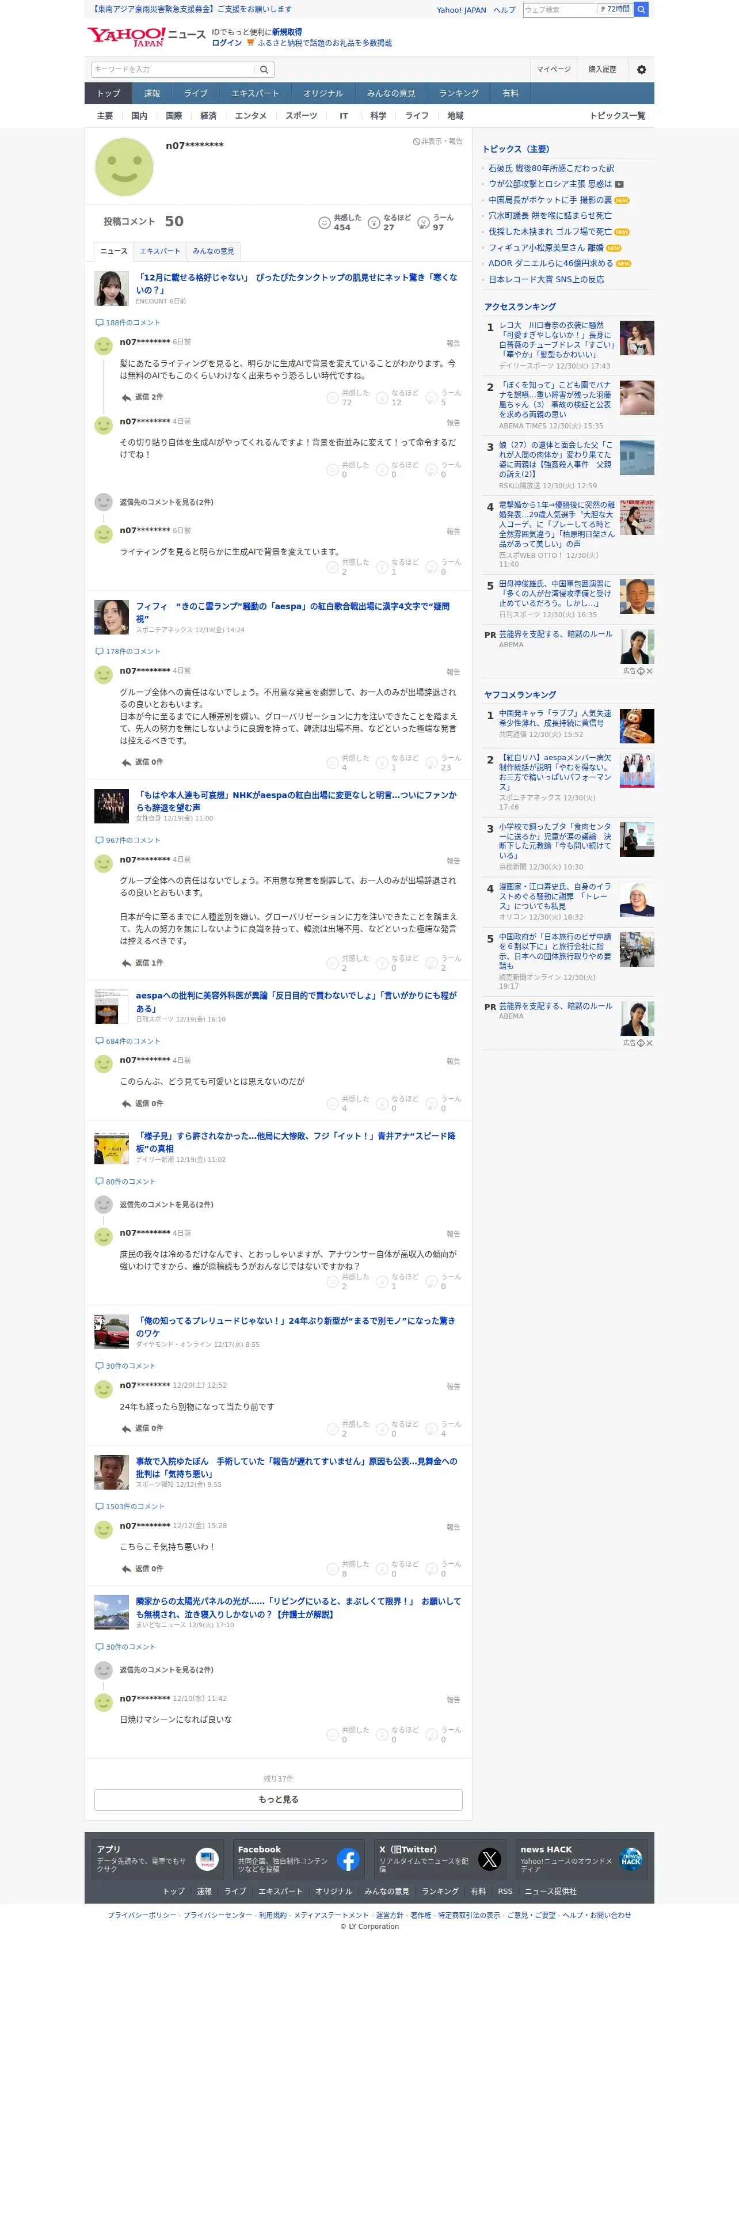
Task: Click the keyword search magnifier icon
Action: click(264, 70)
